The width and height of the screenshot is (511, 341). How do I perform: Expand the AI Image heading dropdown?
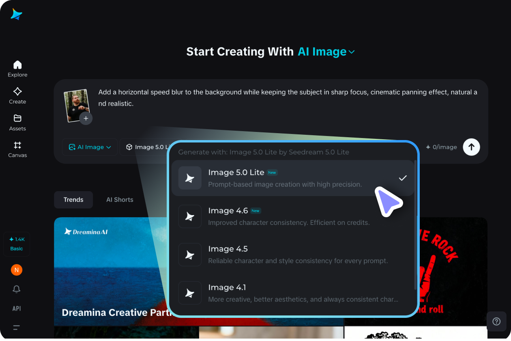tap(326, 52)
